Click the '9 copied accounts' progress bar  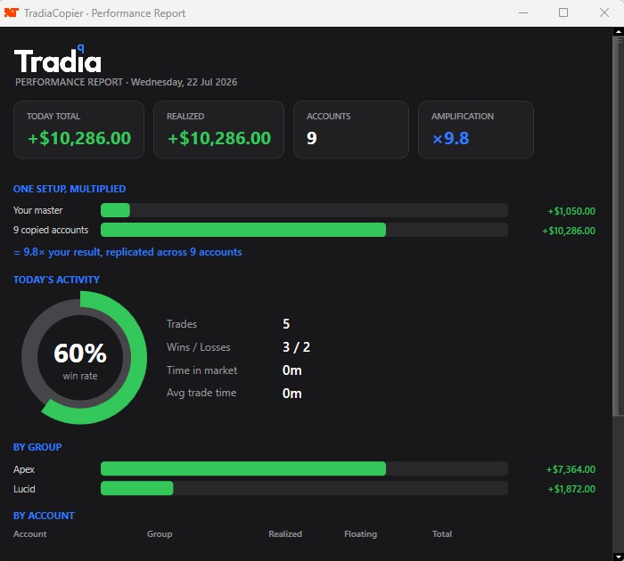pyautogui.click(x=304, y=230)
